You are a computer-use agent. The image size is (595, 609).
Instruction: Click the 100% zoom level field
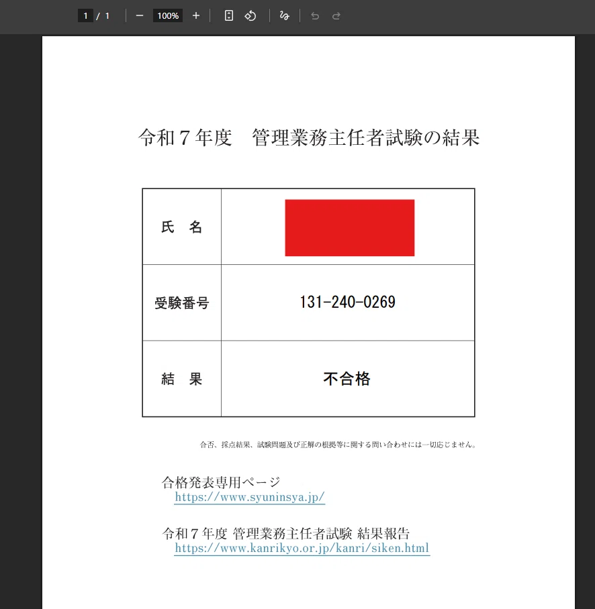point(168,16)
